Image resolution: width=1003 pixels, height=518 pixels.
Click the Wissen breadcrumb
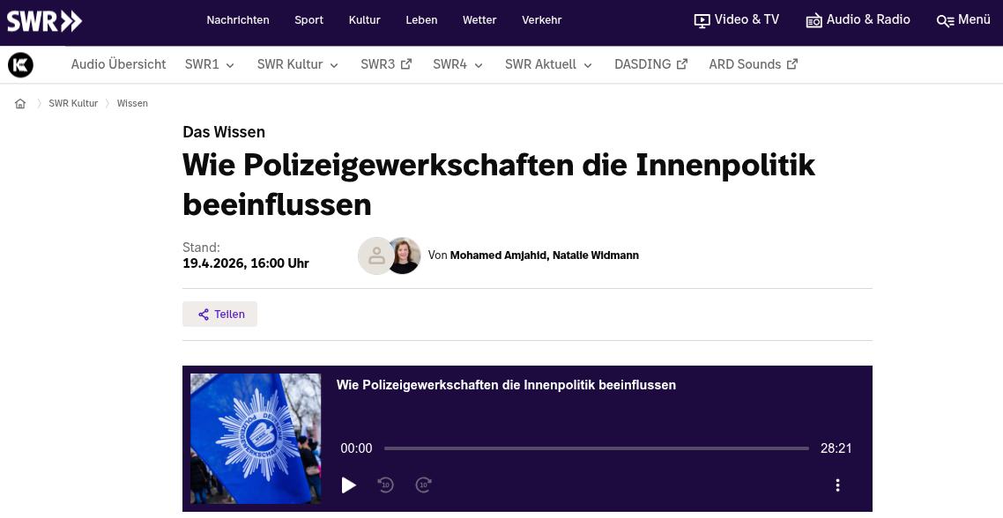point(132,104)
